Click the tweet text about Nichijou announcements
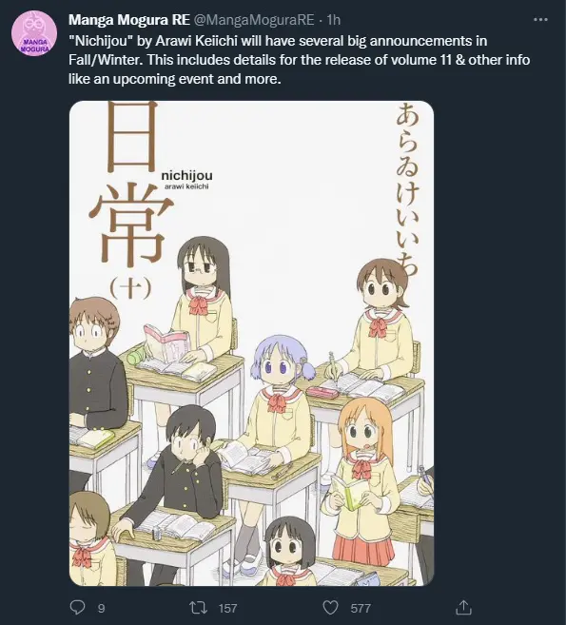 299,60
